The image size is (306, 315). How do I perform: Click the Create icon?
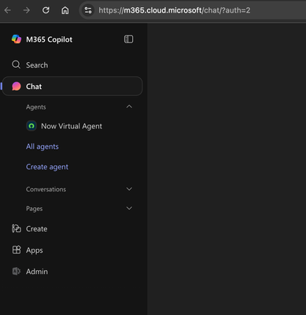point(17,228)
